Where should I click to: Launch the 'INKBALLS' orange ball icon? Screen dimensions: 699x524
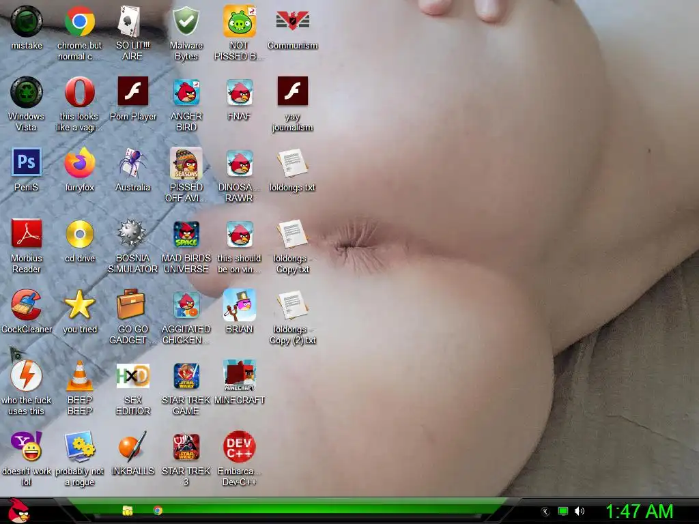click(x=132, y=446)
